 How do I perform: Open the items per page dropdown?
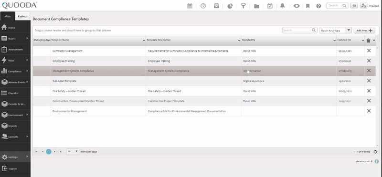(73, 151)
